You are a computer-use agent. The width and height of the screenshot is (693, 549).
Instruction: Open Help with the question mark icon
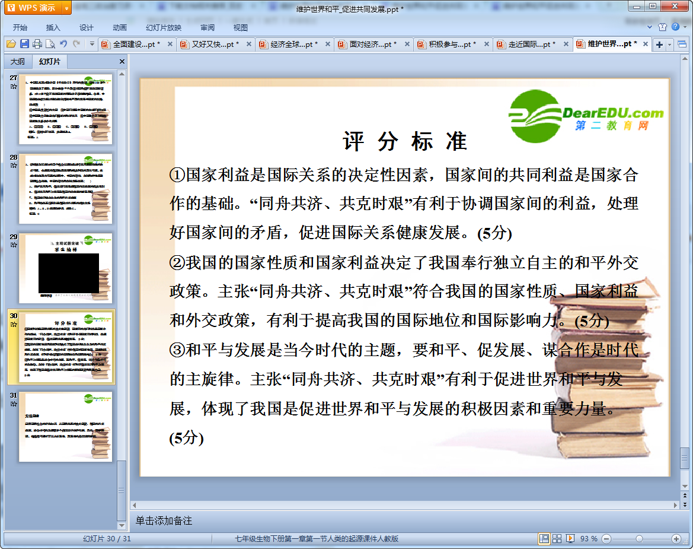point(675,27)
